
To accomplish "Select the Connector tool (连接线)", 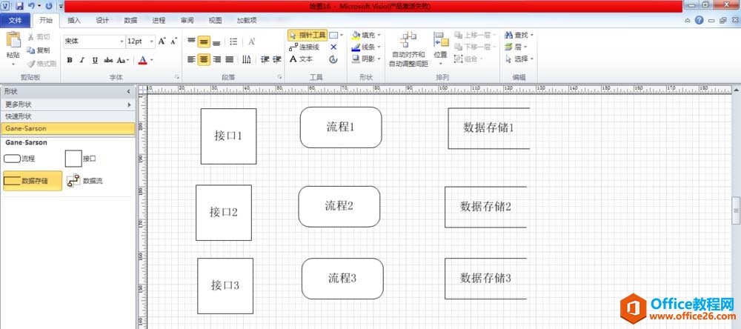I will point(305,47).
